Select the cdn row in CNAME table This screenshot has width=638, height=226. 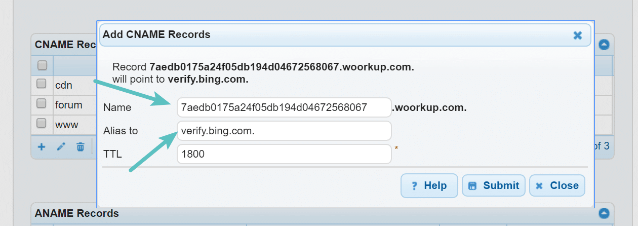click(64, 85)
